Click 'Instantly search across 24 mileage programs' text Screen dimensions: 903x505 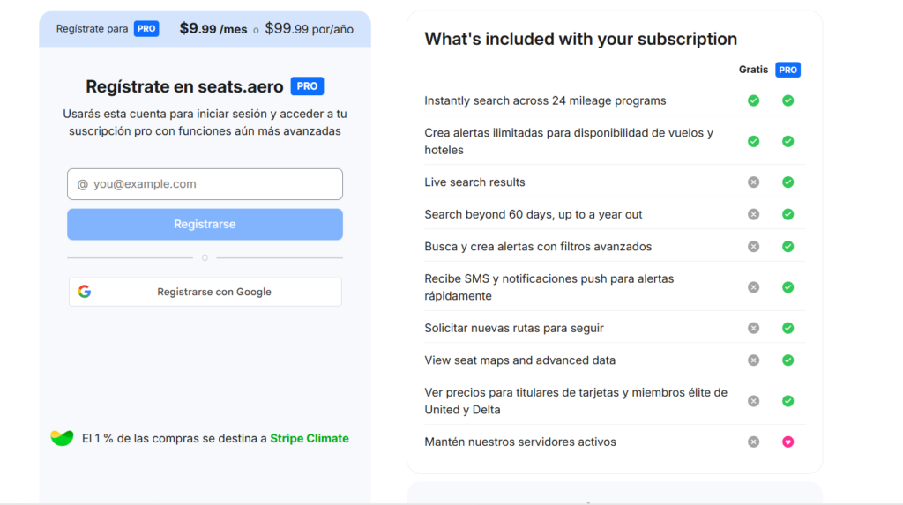click(545, 100)
